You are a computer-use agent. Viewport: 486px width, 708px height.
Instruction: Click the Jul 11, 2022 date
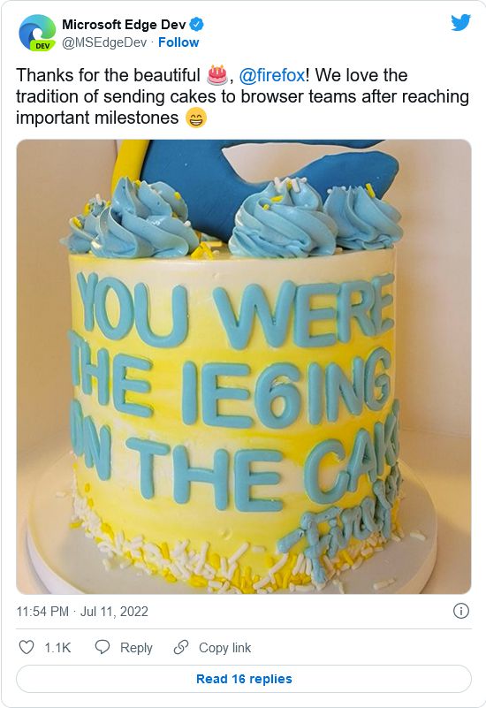[114, 612]
